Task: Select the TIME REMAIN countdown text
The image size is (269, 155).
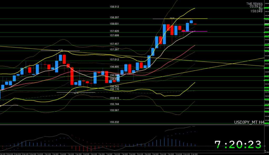Action: pos(254,4)
